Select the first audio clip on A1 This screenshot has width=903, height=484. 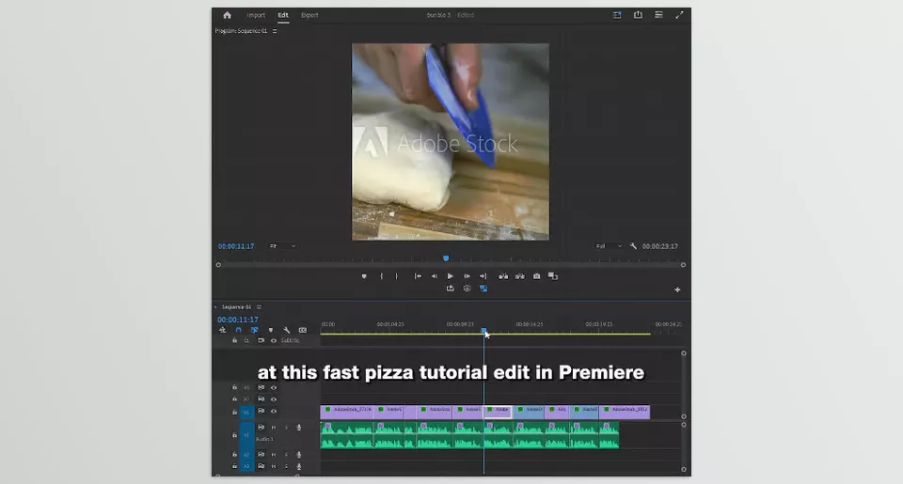[x=347, y=435]
